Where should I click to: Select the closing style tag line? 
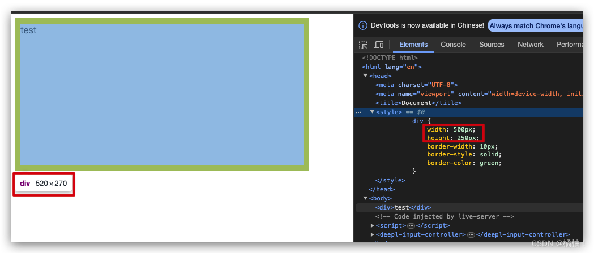click(390, 181)
